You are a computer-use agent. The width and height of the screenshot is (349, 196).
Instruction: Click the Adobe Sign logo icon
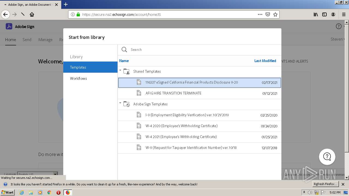coord(9,26)
